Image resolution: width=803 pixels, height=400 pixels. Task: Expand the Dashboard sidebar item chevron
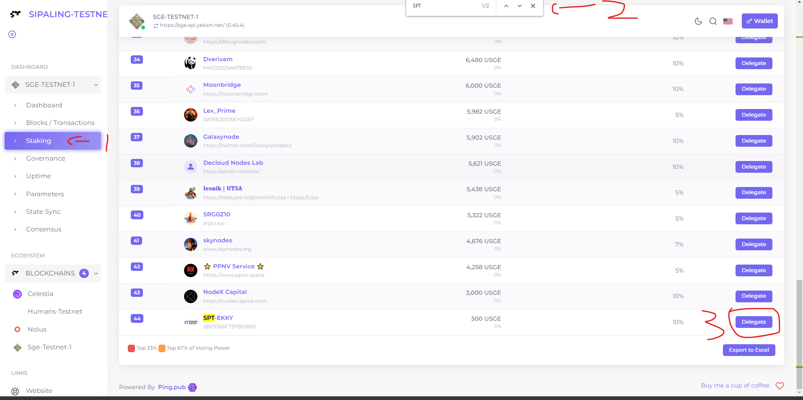[x=16, y=105]
